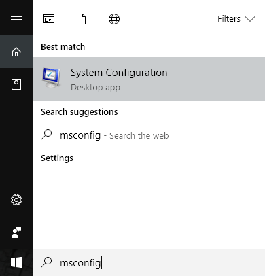Expand the hamburger menu in sidebar
265x276 pixels.
click(16, 19)
